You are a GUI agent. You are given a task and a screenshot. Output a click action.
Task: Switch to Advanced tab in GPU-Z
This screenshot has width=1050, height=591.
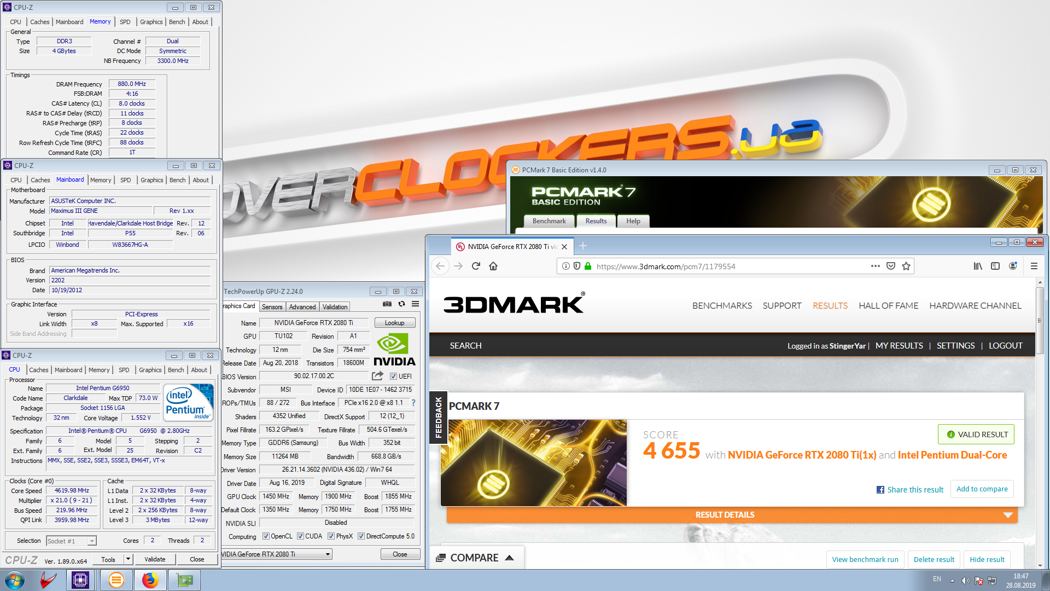tap(302, 307)
